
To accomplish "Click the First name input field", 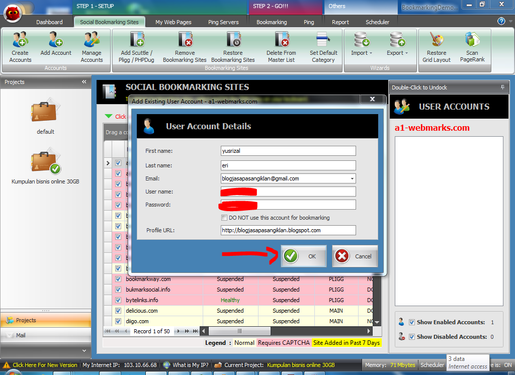I will pos(288,151).
